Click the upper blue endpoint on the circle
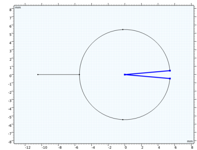Image resolution: width=197 pixels, height=150 pixels. click(170, 70)
